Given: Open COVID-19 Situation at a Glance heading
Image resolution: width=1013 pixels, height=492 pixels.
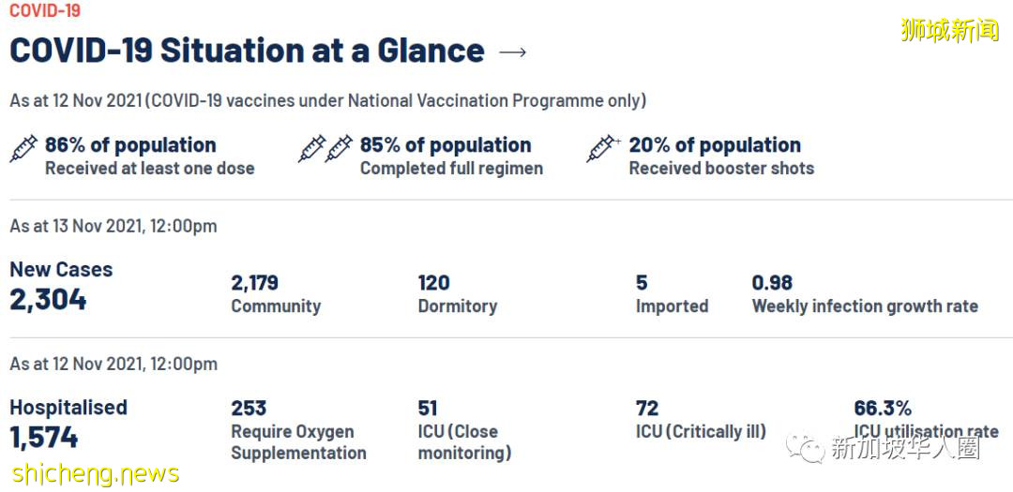Looking at the screenshot, I should click(x=247, y=51).
